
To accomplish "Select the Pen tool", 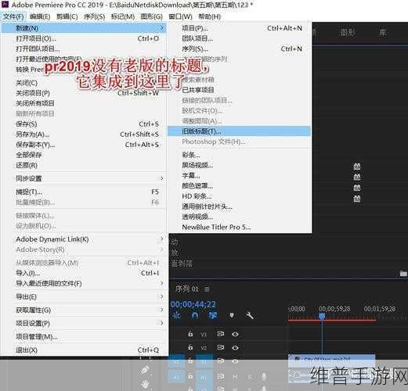I will [x=145, y=370].
